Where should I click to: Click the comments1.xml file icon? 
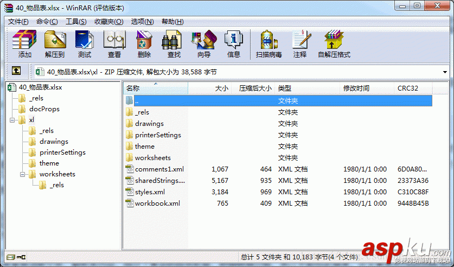[130, 169]
